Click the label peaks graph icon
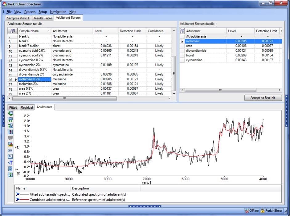The height and width of the screenshot is (216, 290). [10, 144]
